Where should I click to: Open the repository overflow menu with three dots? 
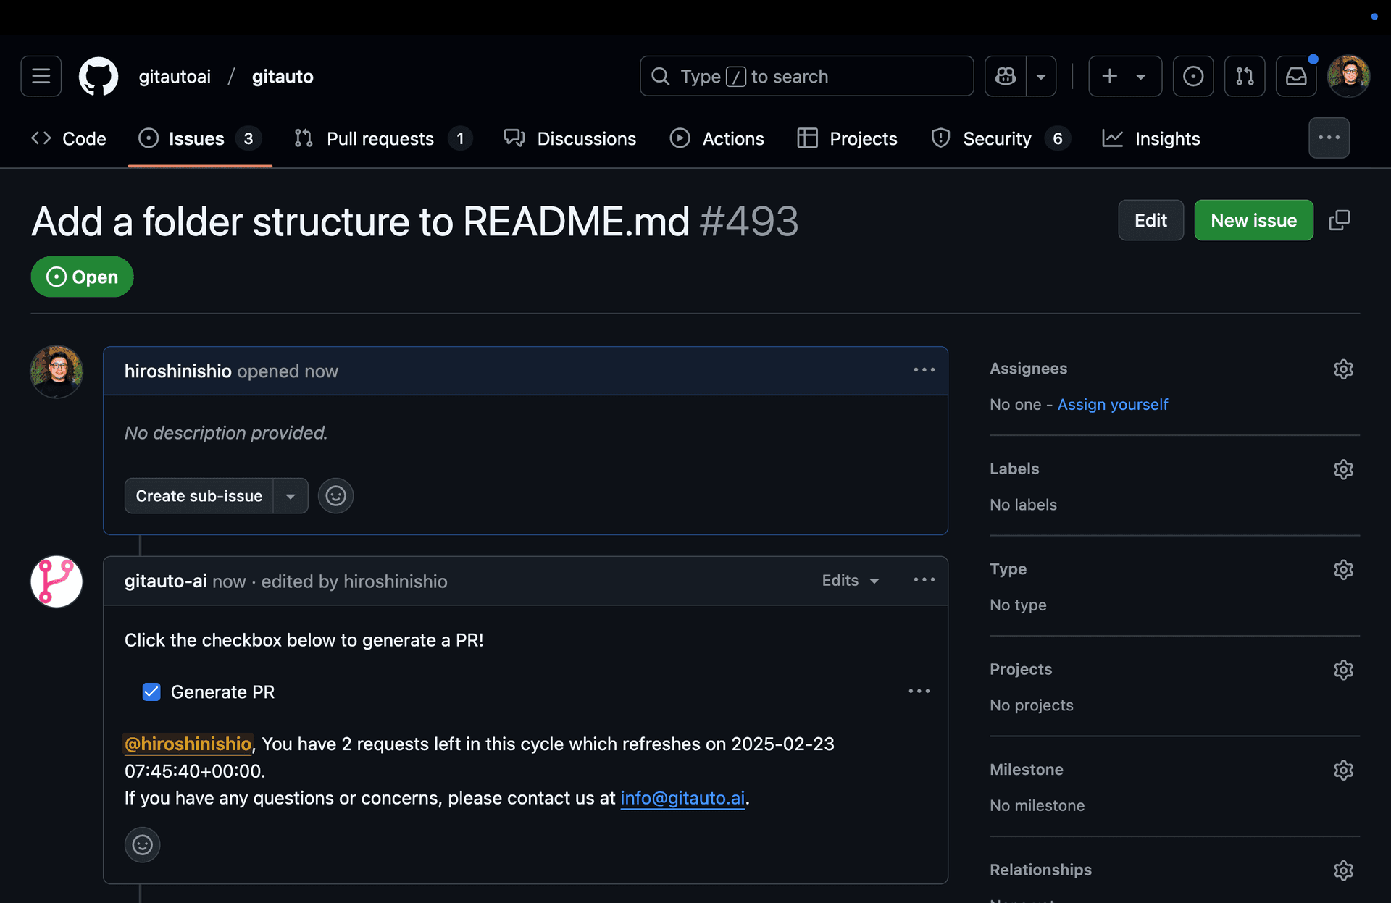(1329, 138)
